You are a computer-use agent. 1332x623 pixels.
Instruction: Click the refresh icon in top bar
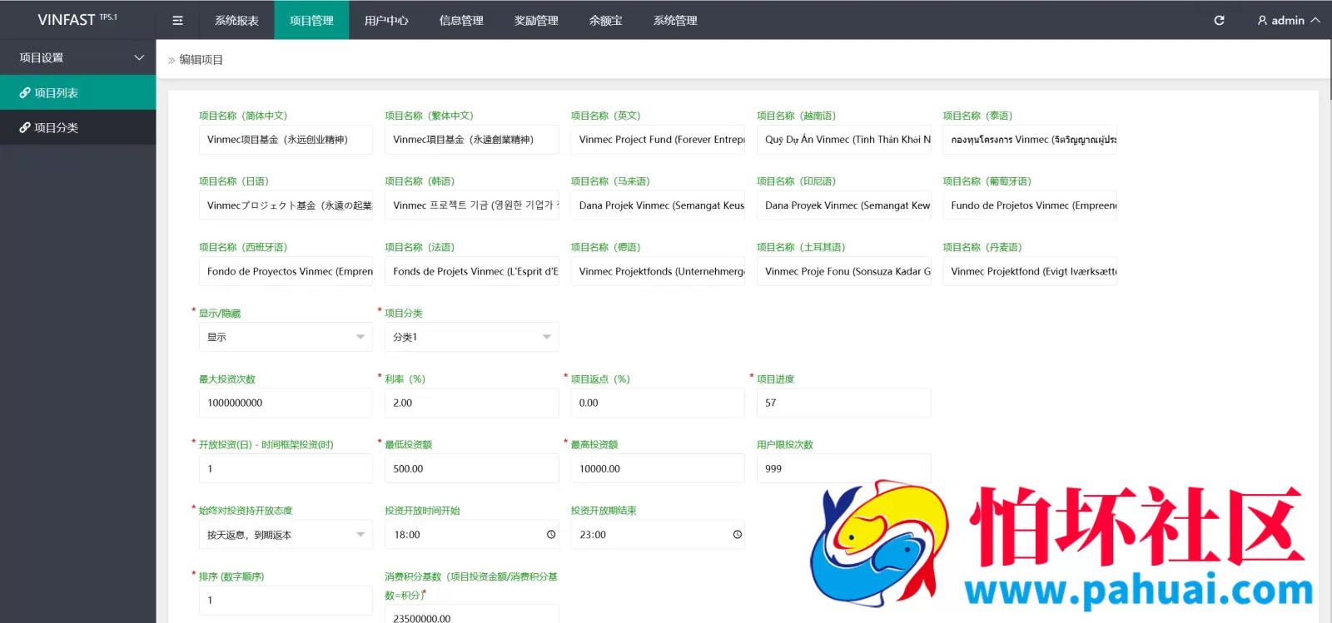pyautogui.click(x=1219, y=20)
